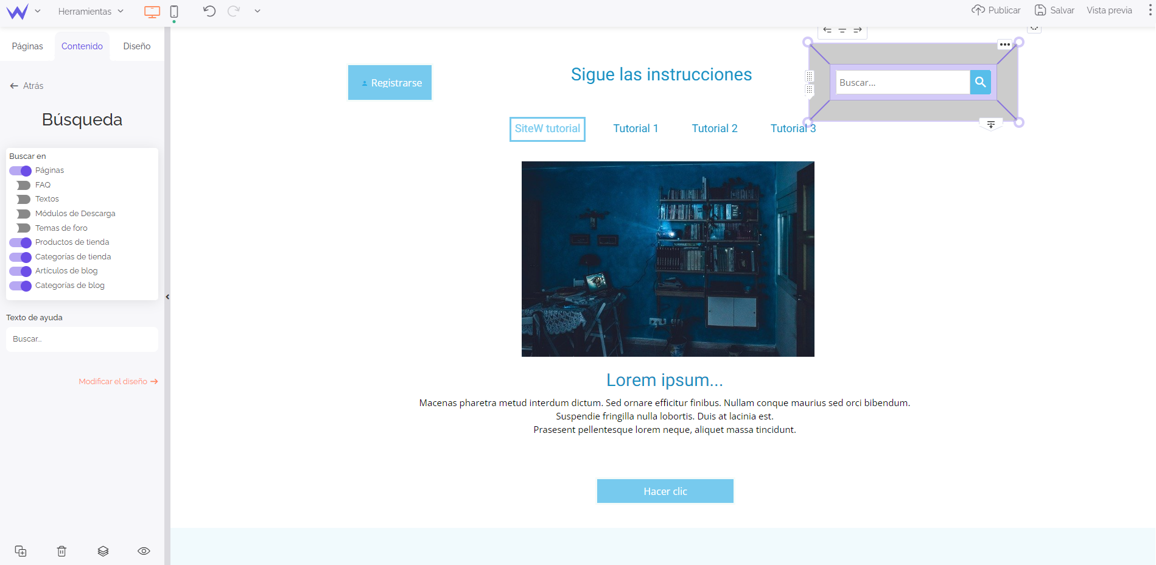Toggle search in Categorías de blog
Viewport: 1156px width, 565px height.
coord(20,286)
